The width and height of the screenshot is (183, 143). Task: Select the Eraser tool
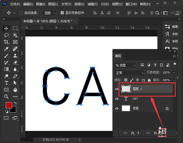(x=15, y=63)
